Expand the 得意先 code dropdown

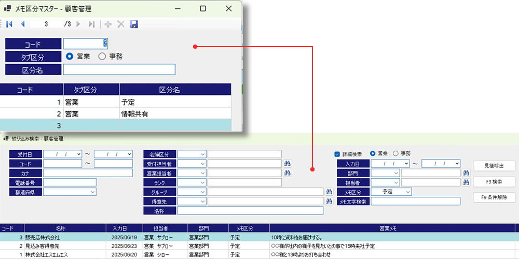(x=202, y=201)
